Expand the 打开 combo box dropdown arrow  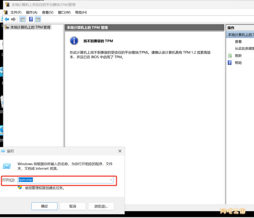click(111, 180)
